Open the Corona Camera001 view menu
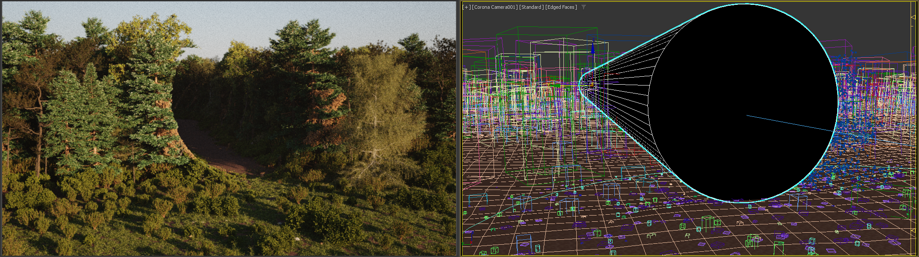 click(x=494, y=7)
